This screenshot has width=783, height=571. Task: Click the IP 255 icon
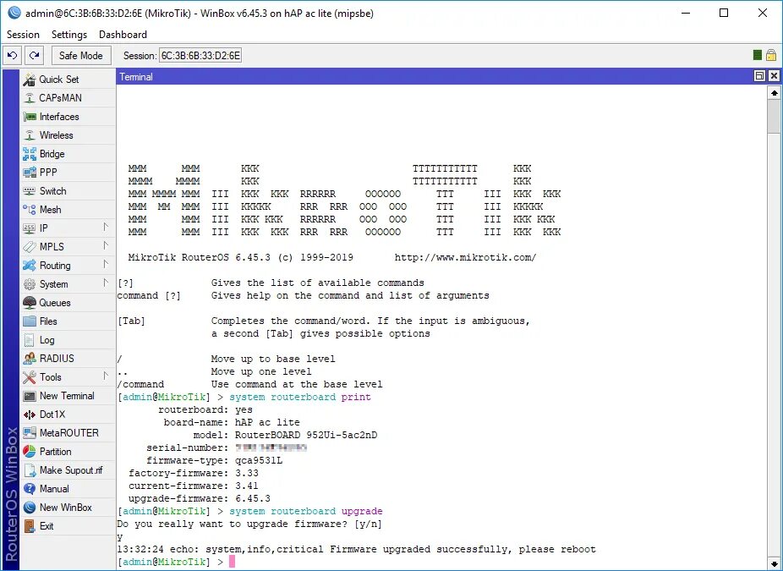pyautogui.click(x=30, y=228)
